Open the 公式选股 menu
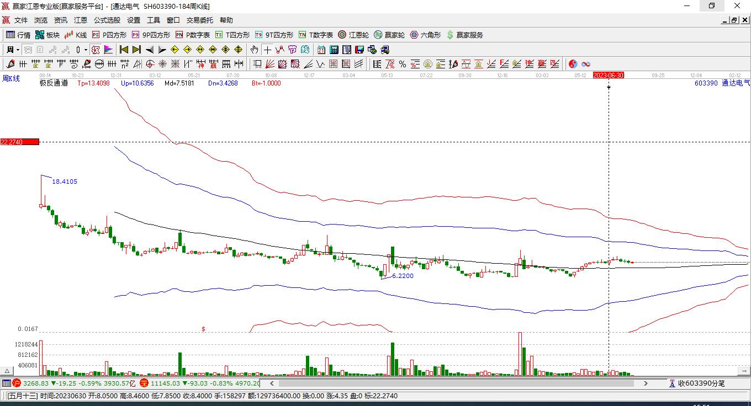751x406 pixels. click(x=107, y=20)
